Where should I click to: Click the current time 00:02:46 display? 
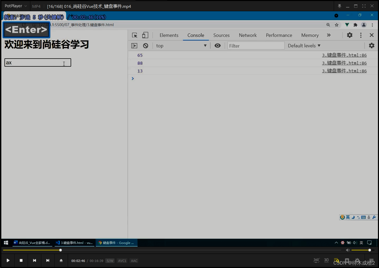[x=78, y=261]
